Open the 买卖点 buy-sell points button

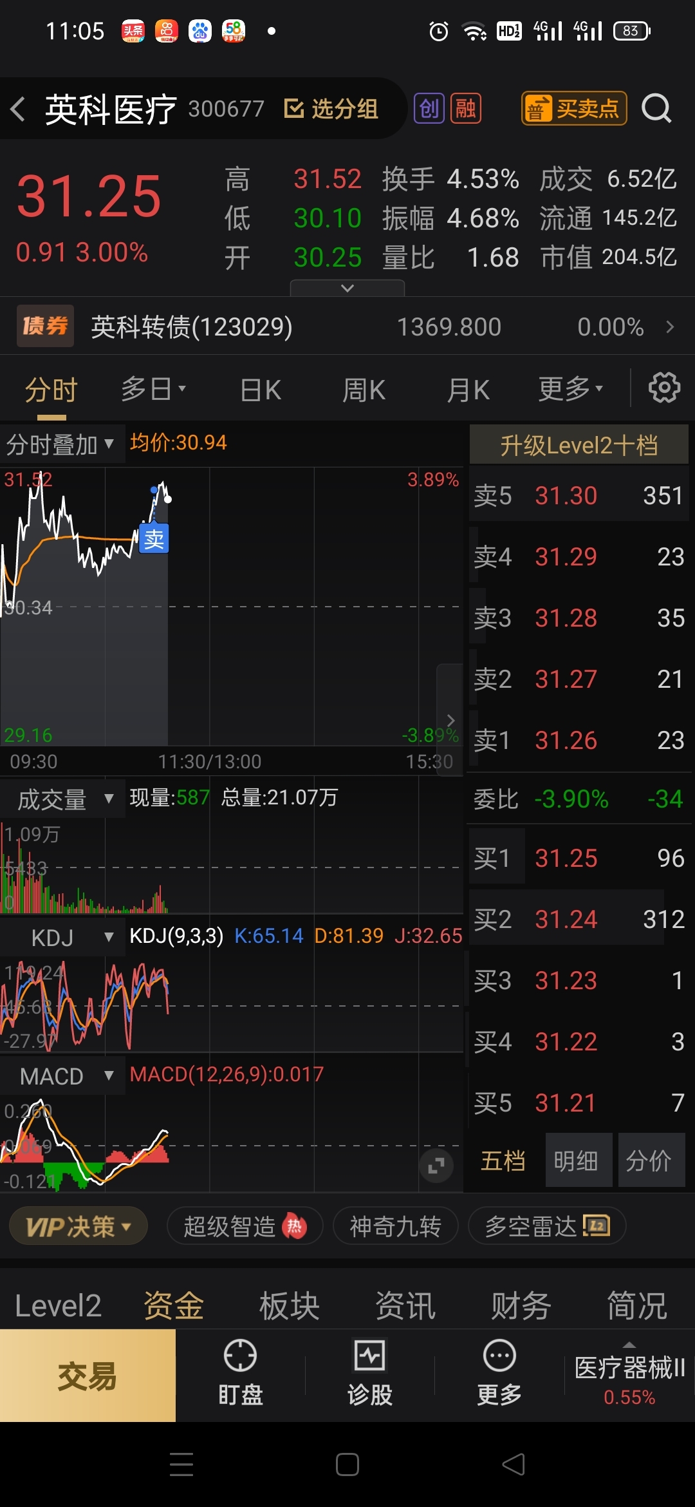(x=573, y=108)
